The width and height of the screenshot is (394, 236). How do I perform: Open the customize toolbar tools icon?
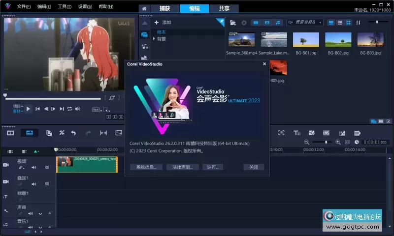(x=62, y=133)
